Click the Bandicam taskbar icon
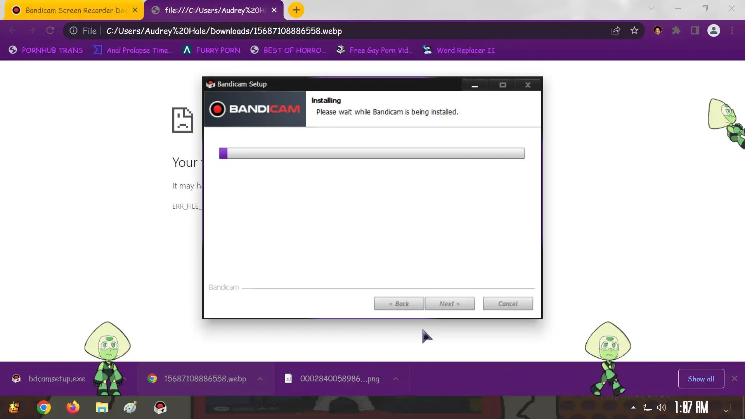 pos(160,407)
